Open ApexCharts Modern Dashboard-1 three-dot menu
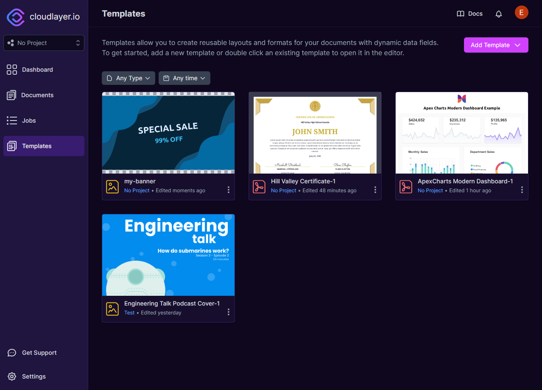 [x=522, y=190]
